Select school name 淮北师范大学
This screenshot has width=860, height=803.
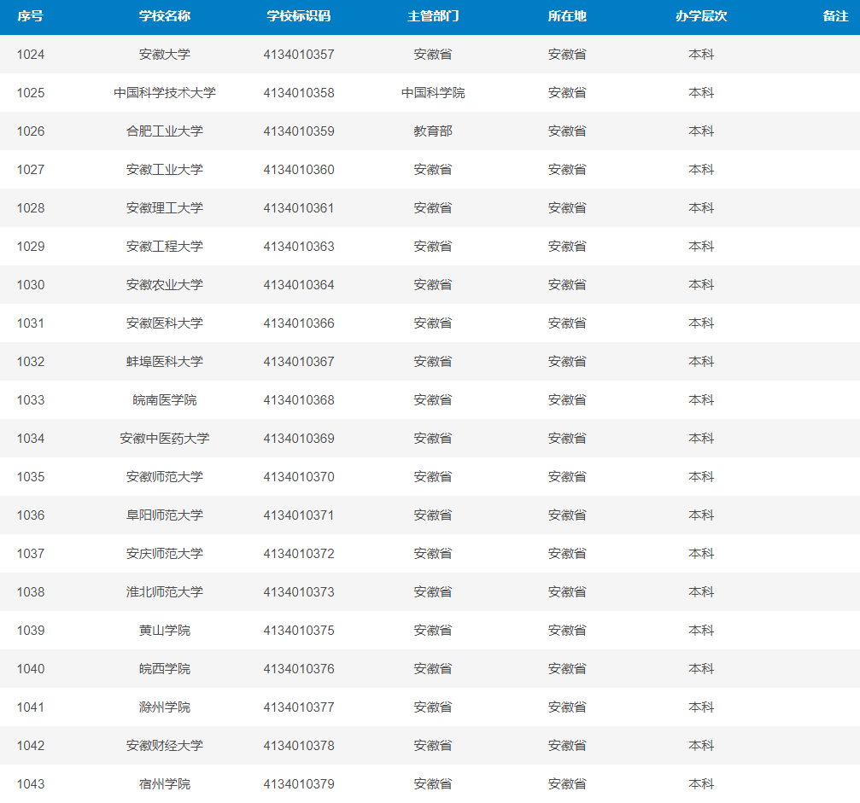tap(165, 591)
